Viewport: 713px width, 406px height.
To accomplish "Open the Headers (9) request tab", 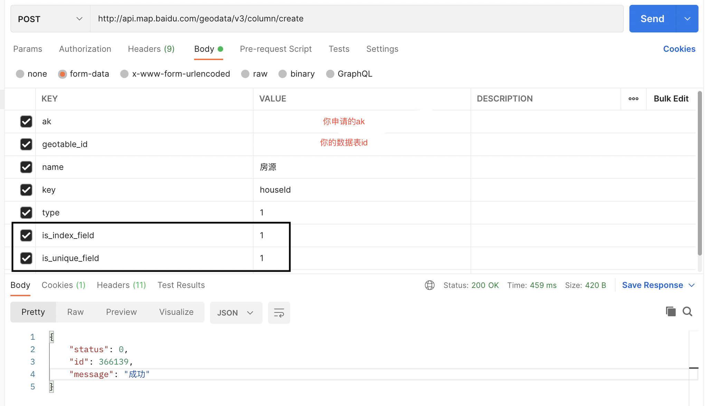I will pos(151,49).
